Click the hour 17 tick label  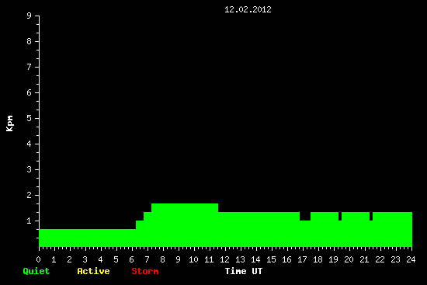click(x=302, y=259)
